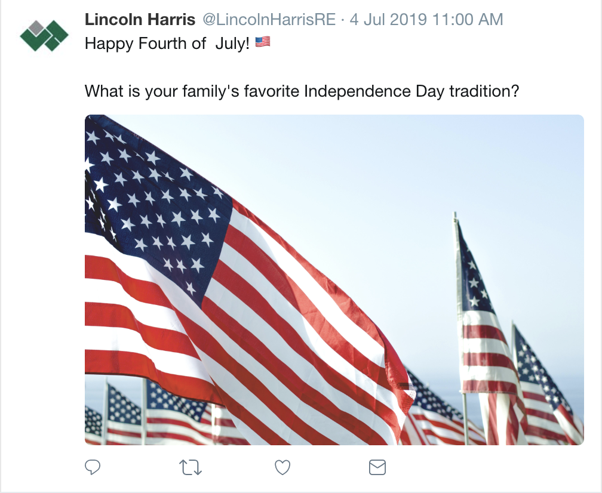This screenshot has width=602, height=493.
Task: Click the American flag emoji in tweet
Action: pyautogui.click(x=263, y=42)
